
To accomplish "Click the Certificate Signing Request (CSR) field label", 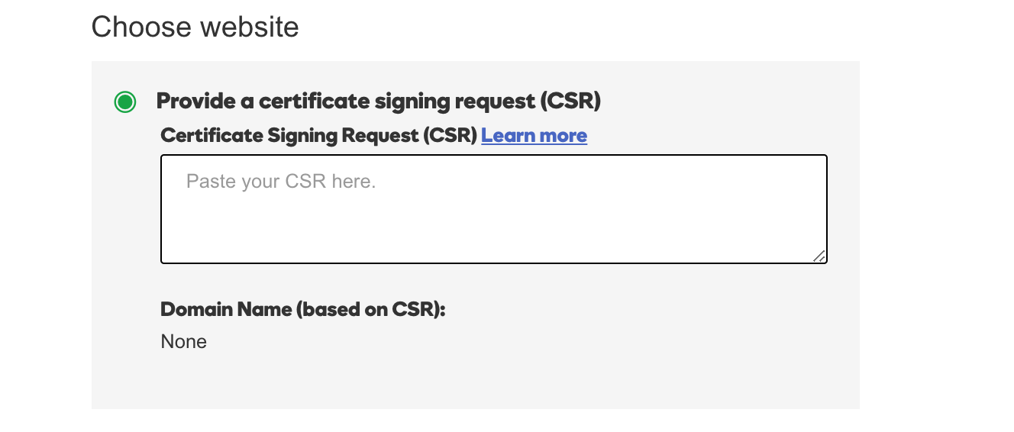I will [x=318, y=136].
